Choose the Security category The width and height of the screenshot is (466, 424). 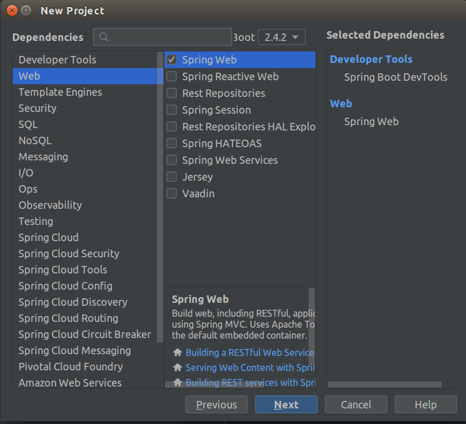tap(37, 108)
